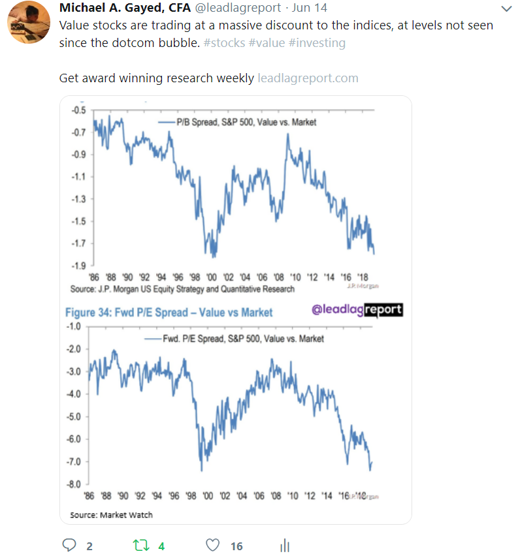518x560 pixels.
Task: Click the @leadlagreport watermark on the chart
Action: (x=357, y=310)
